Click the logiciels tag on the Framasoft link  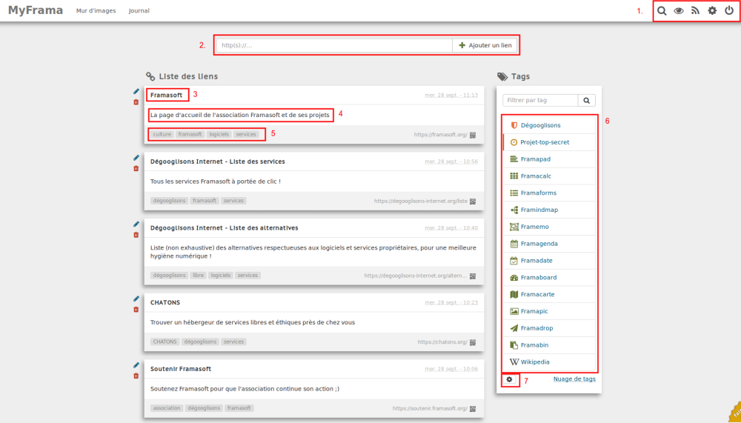(x=219, y=134)
